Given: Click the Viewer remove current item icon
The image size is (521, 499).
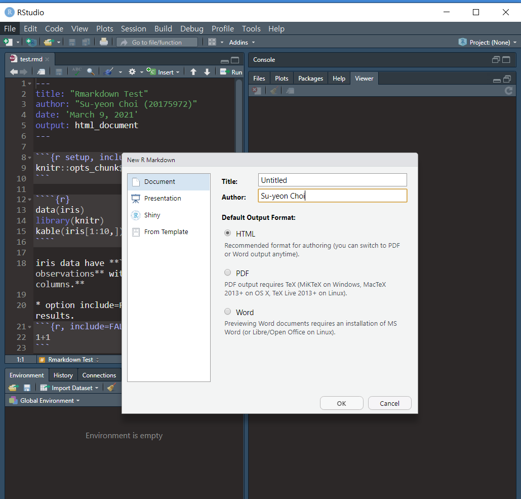Looking at the screenshot, I should coord(257,90).
